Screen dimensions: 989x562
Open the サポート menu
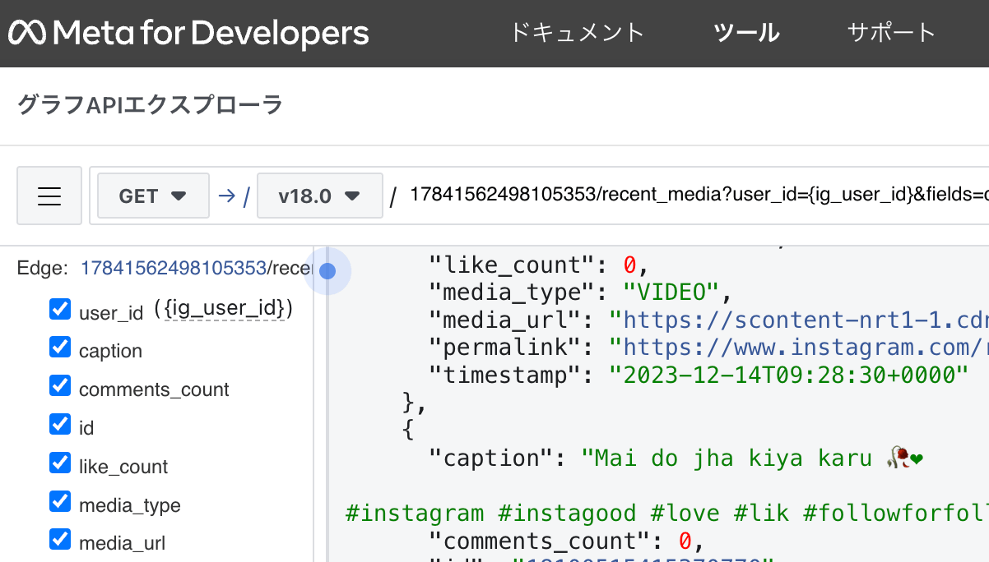pos(892,33)
